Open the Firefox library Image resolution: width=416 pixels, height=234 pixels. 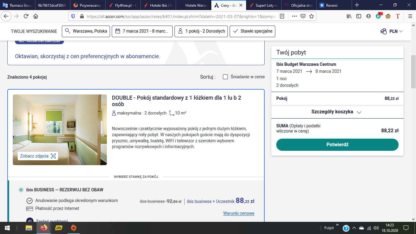(x=349, y=16)
